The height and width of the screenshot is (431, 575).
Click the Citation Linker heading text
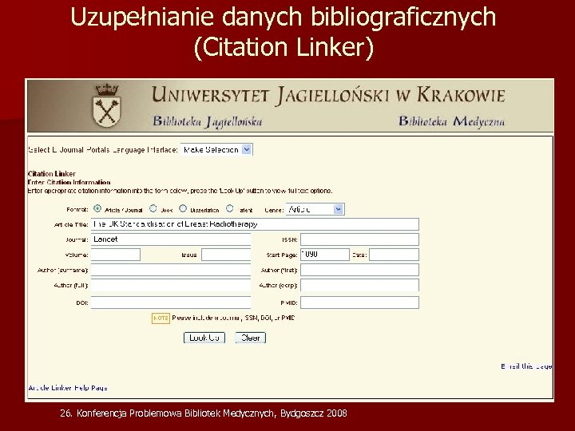click(52, 174)
